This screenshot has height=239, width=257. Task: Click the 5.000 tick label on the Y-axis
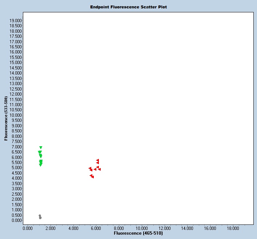click(x=17, y=168)
